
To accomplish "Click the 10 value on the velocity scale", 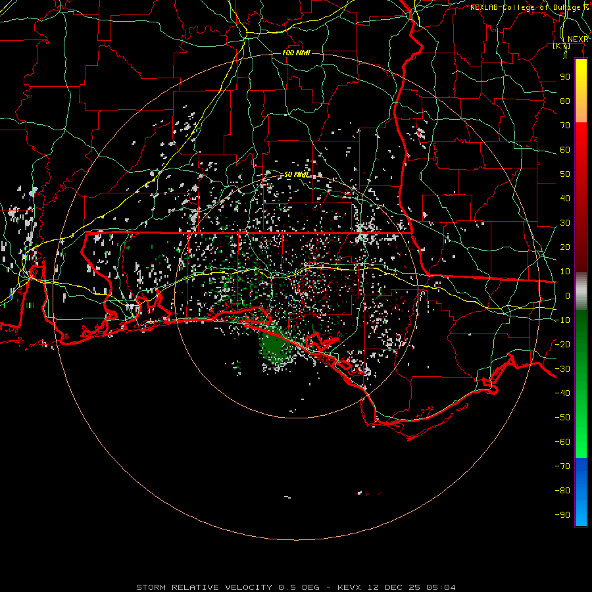I will [x=565, y=272].
